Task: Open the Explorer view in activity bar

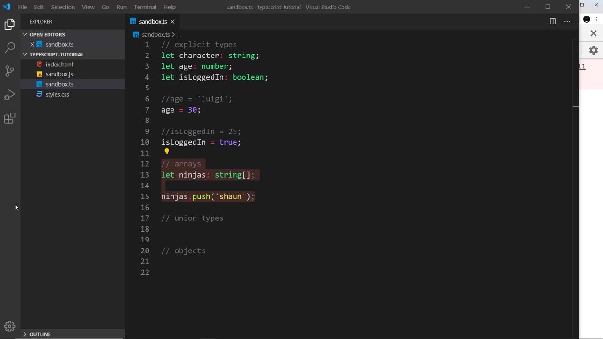Action: point(9,24)
